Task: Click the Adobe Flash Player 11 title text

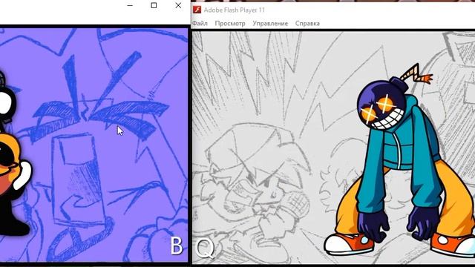Action: (x=235, y=10)
